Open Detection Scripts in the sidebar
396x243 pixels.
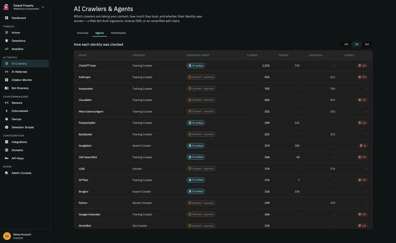(x=25, y=127)
